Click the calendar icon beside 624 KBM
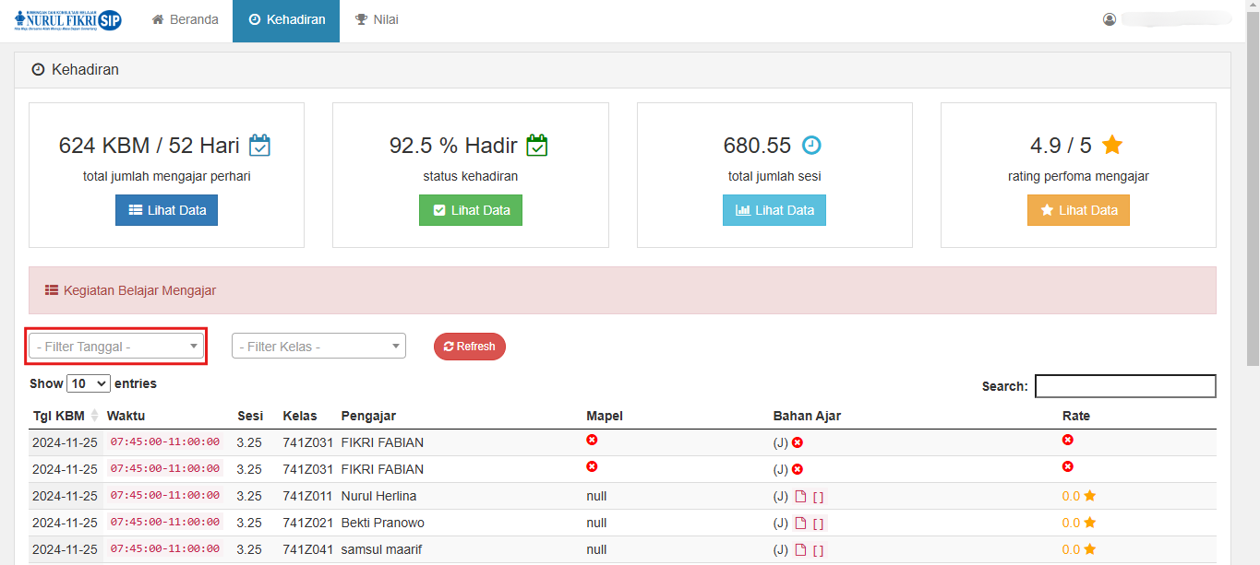 [259, 145]
